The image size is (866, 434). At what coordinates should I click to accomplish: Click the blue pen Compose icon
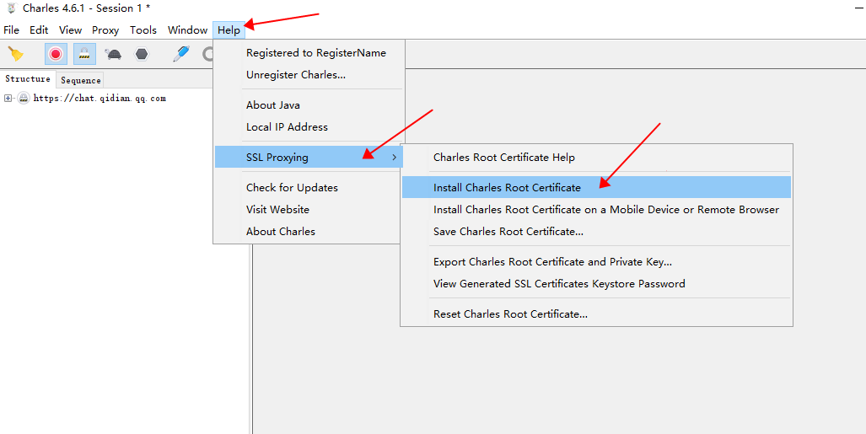tap(181, 54)
